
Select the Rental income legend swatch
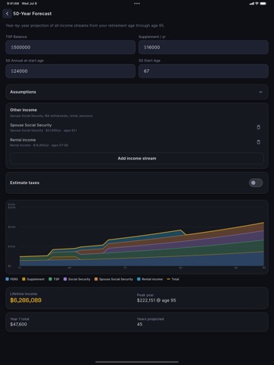(x=139, y=279)
